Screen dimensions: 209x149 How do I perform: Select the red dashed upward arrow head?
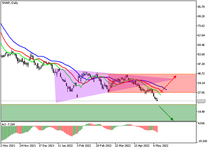175,77
